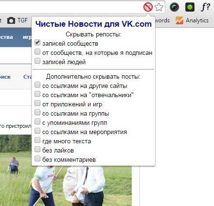Open the round color-wheel extension icon

pyautogui.click(x=174, y=7)
